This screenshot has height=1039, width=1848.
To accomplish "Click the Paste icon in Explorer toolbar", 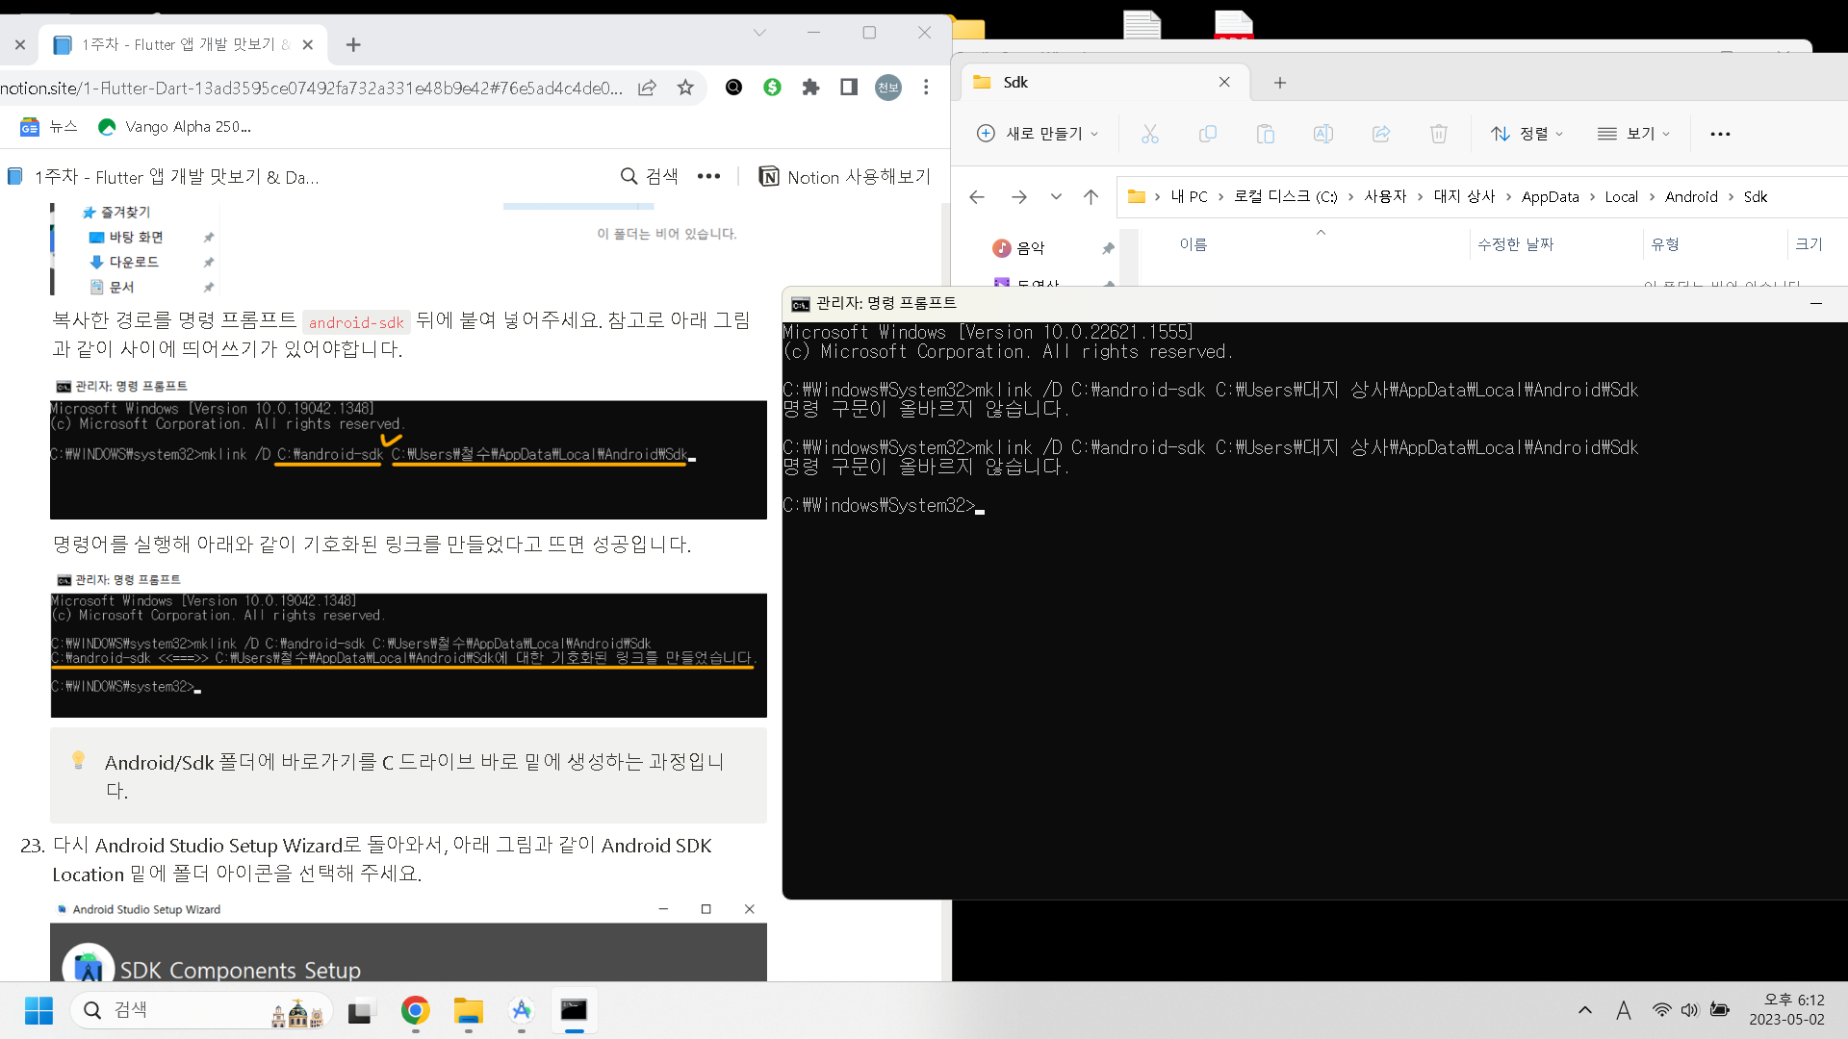I will tap(1266, 134).
